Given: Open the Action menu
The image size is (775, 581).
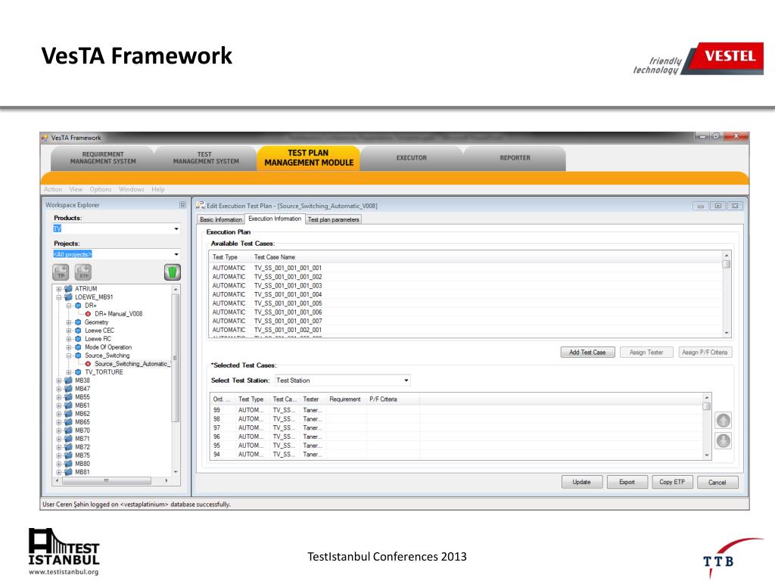Looking at the screenshot, I should (x=53, y=189).
